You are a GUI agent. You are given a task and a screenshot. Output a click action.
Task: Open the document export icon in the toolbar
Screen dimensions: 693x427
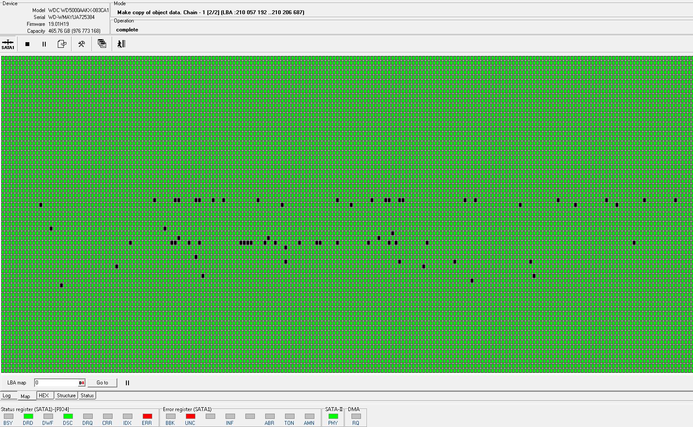[x=62, y=44]
